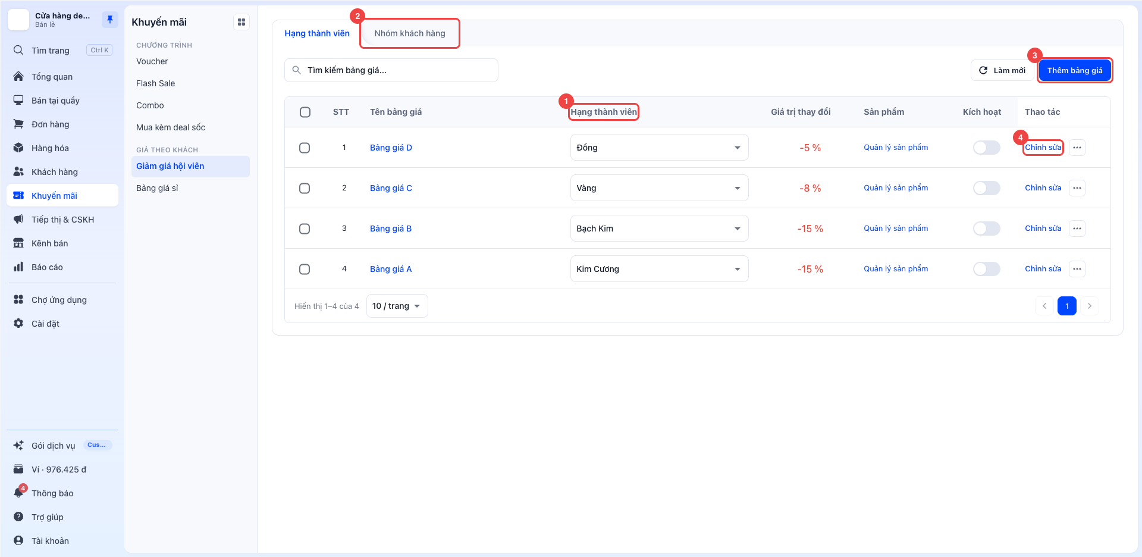Check the Bảng giá B row checkbox
This screenshot has width=1142, height=557.
pos(305,229)
